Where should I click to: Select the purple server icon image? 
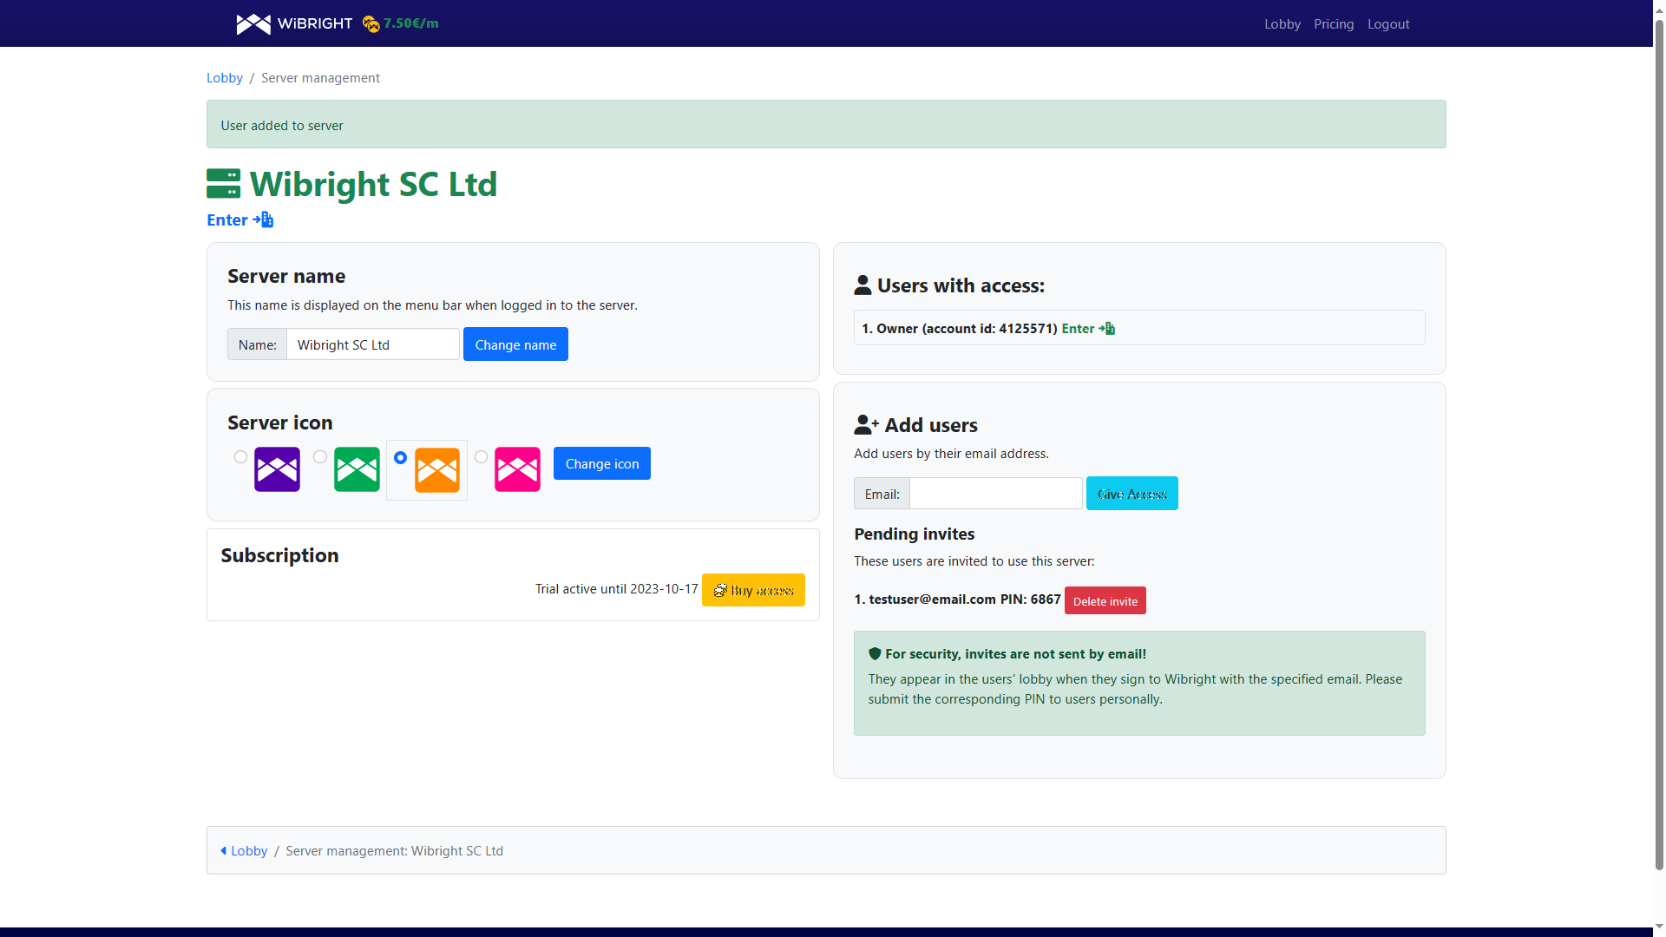pyautogui.click(x=277, y=469)
